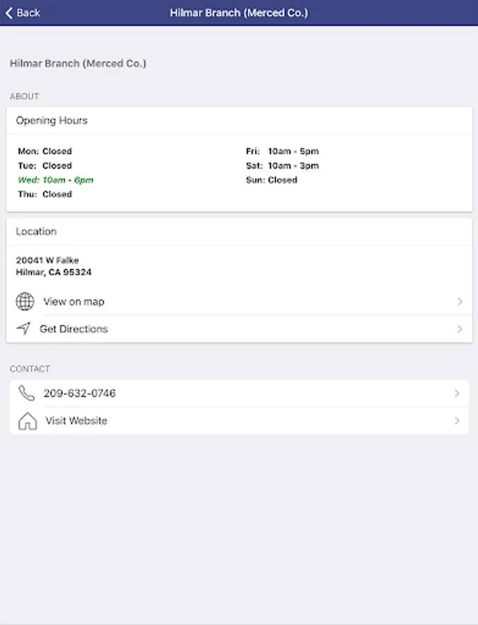Click the navigation arrow icon for directions
The width and height of the screenshot is (478, 625).
click(24, 328)
